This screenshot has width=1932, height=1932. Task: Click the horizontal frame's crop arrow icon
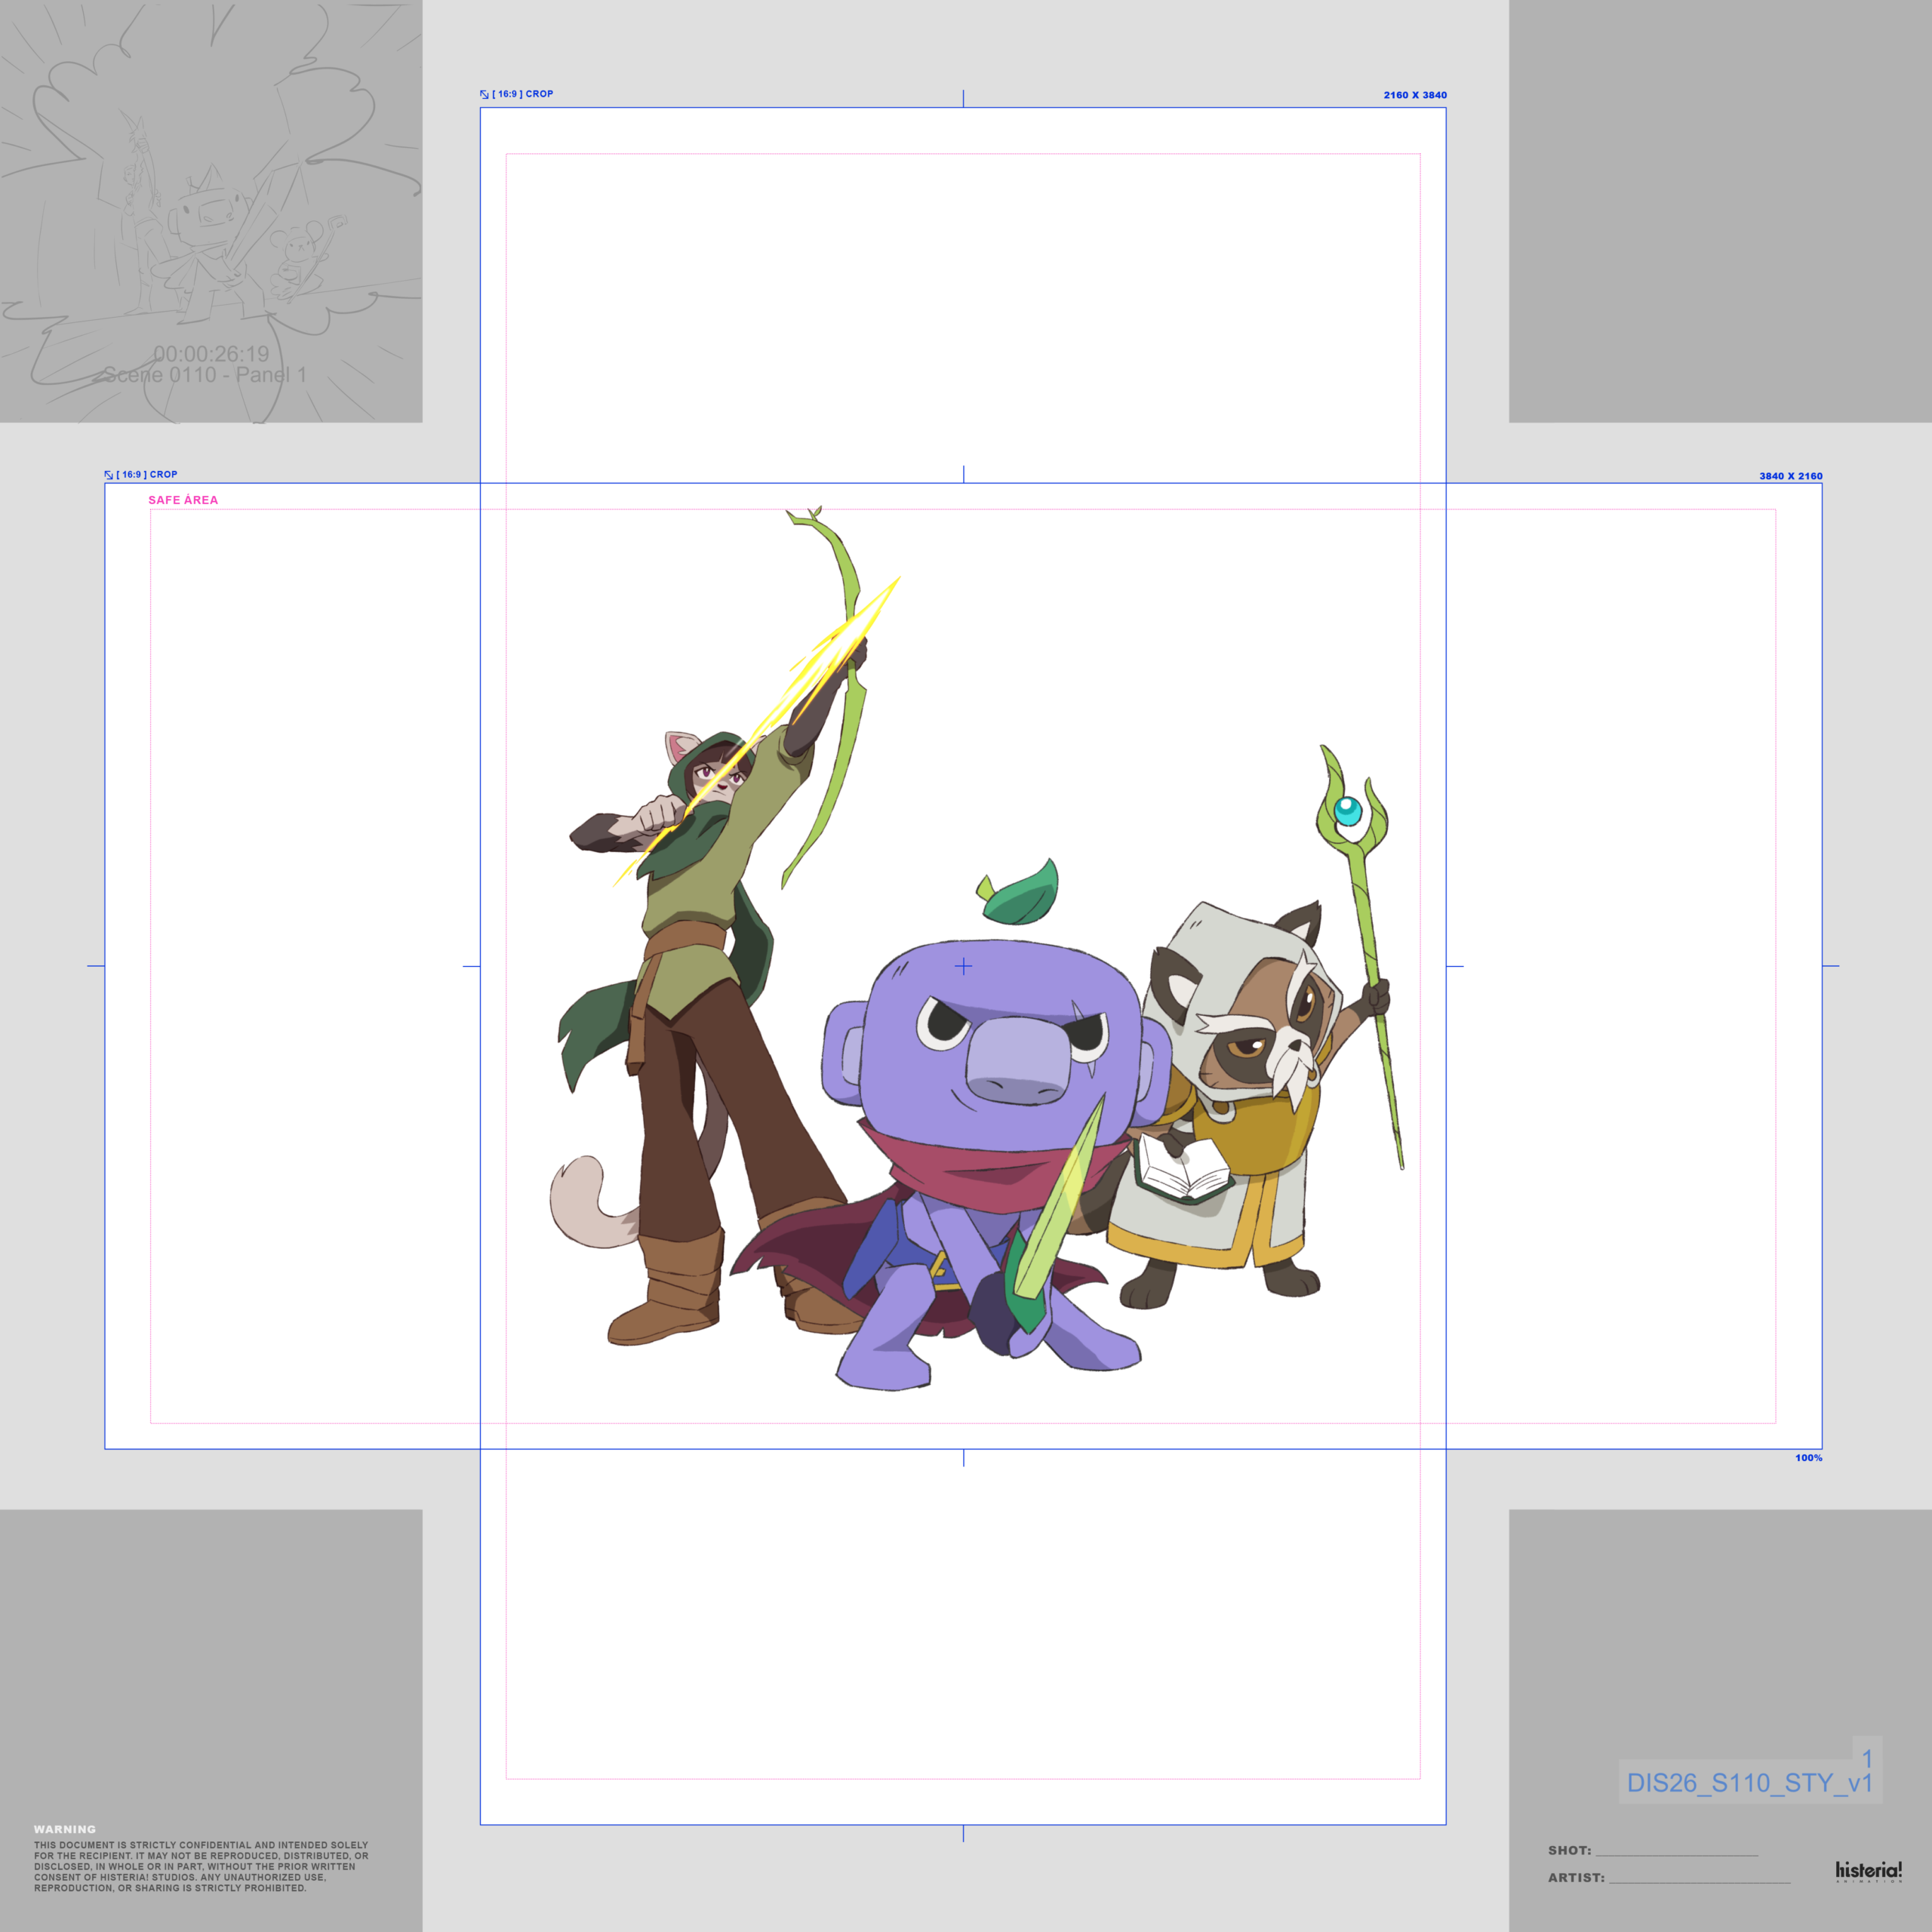click(x=109, y=475)
